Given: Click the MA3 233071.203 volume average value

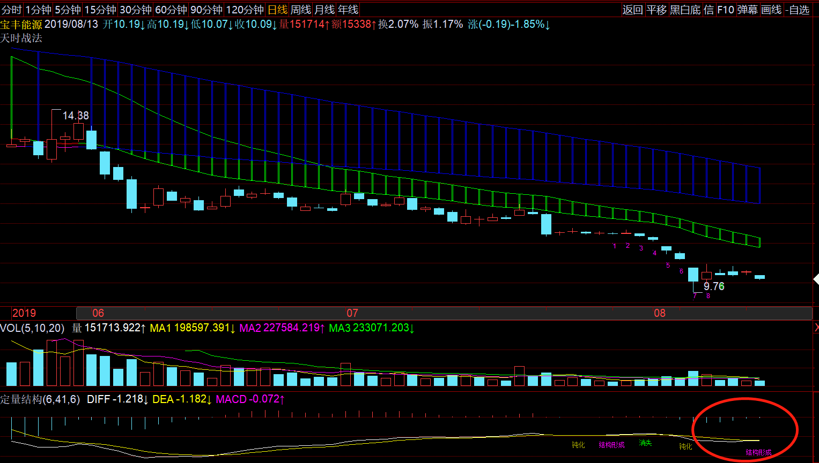Looking at the screenshot, I should 372,328.
